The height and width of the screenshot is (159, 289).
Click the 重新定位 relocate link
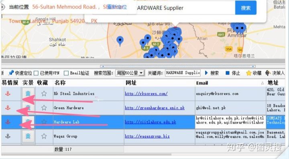[x=117, y=7]
